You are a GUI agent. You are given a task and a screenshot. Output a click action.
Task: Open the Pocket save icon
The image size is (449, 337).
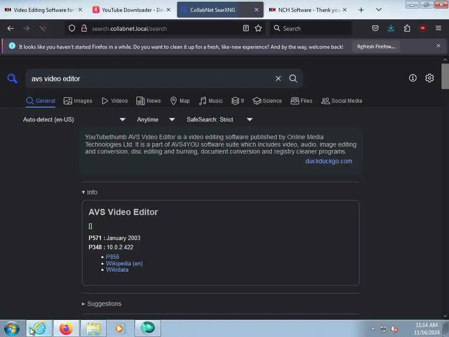[x=375, y=29]
